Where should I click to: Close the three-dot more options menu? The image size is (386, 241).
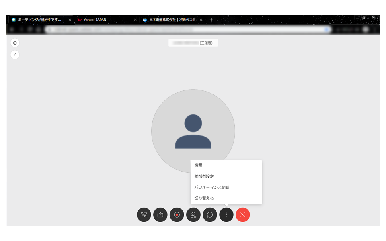point(226,214)
